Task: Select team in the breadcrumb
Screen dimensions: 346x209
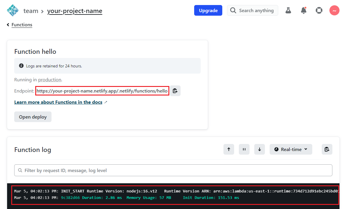Action: coord(31,11)
